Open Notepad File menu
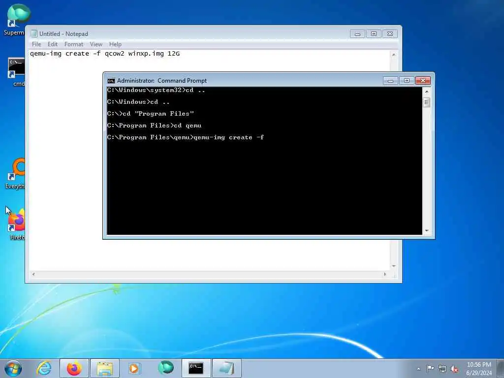 coord(36,44)
